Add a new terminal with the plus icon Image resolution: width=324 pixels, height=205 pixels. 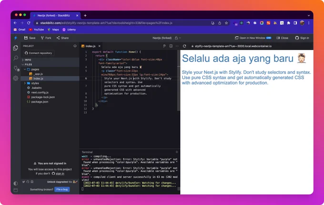[x=177, y=152]
